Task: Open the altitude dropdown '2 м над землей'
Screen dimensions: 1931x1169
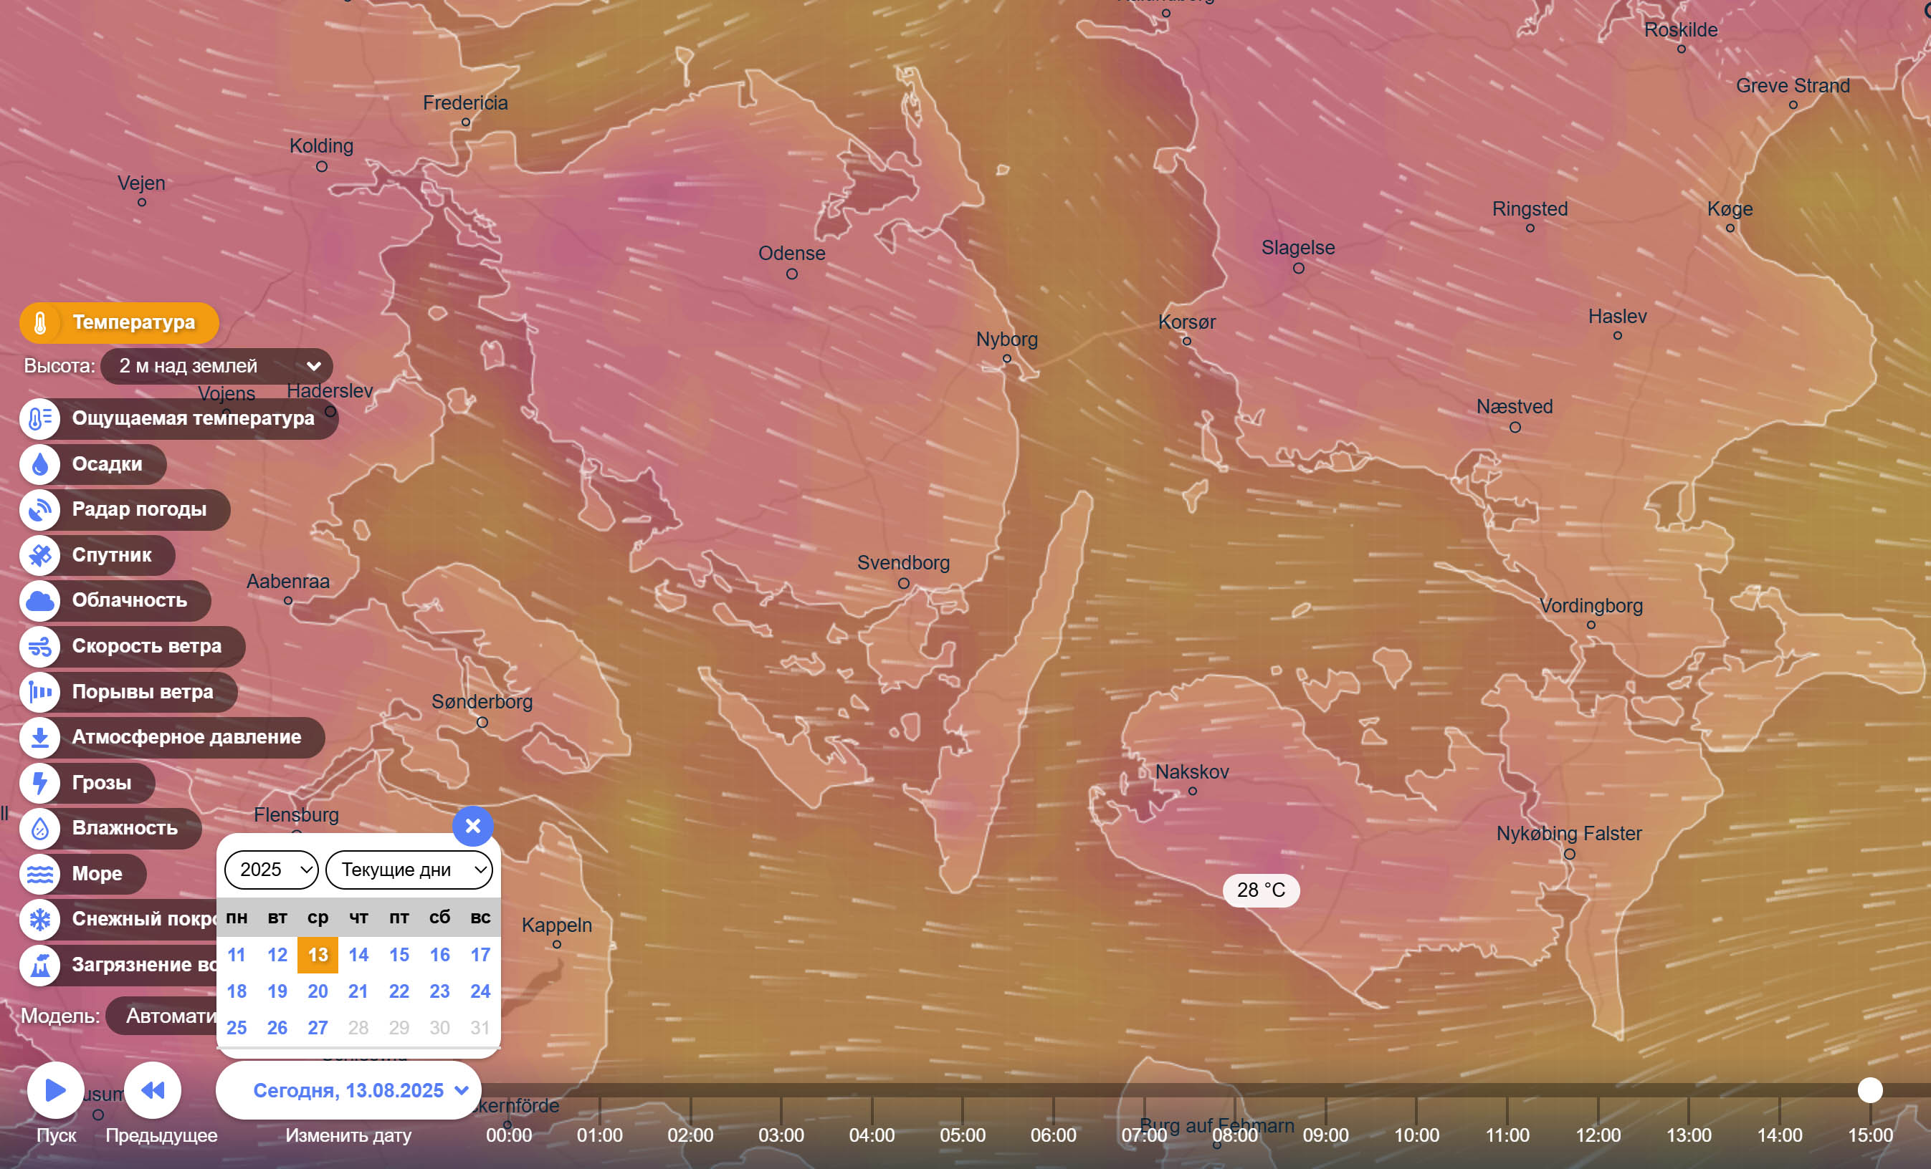Action: click(x=217, y=365)
